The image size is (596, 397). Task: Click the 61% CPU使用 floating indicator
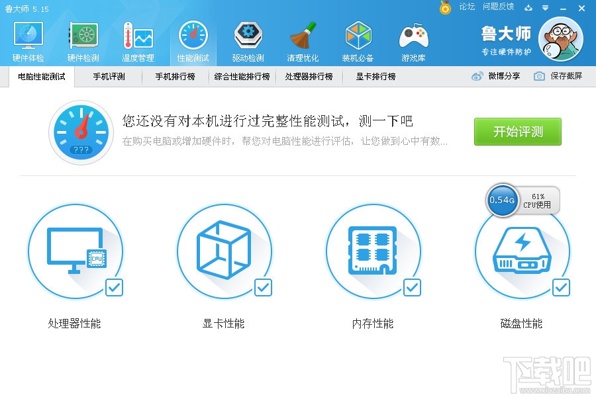536,200
